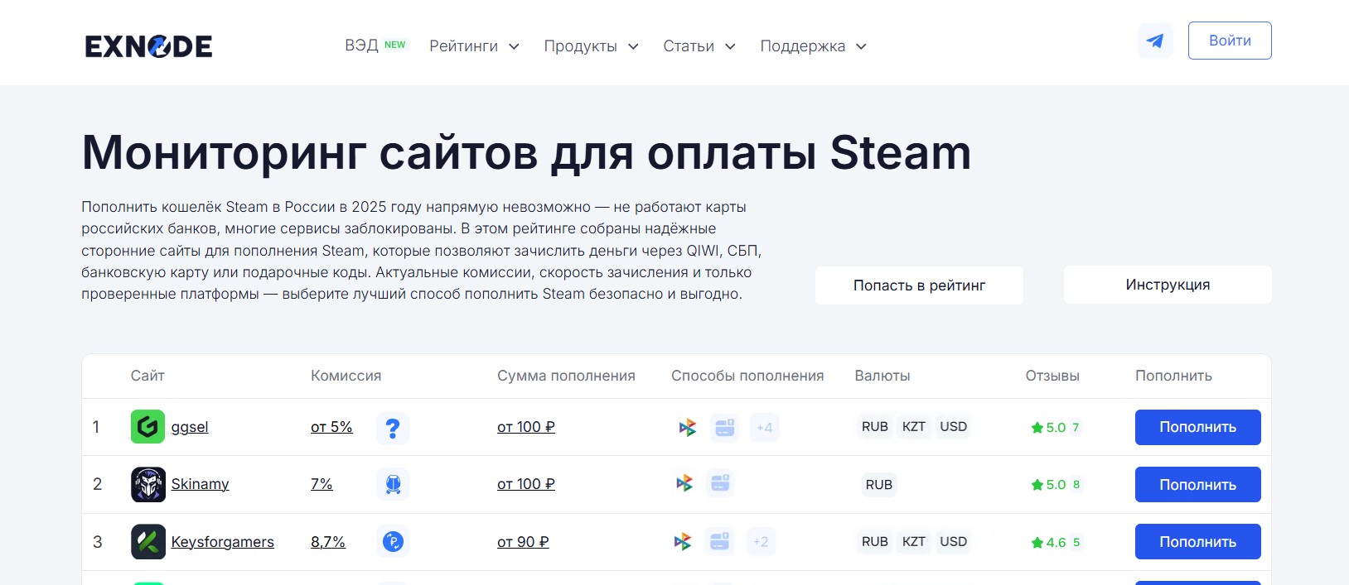Expand the +4 payment methods for ggsel
The width and height of the screenshot is (1349, 585).
[764, 428]
